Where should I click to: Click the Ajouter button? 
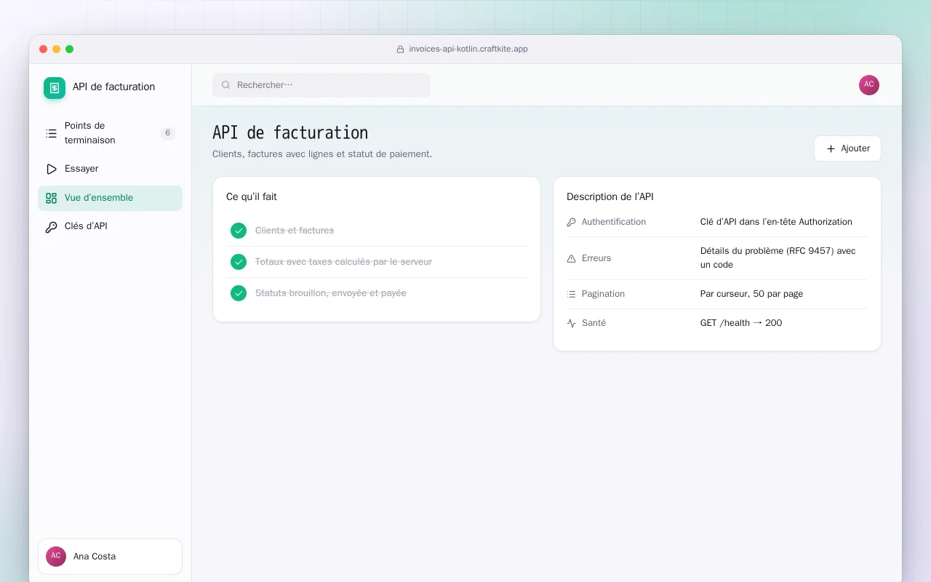tap(847, 148)
